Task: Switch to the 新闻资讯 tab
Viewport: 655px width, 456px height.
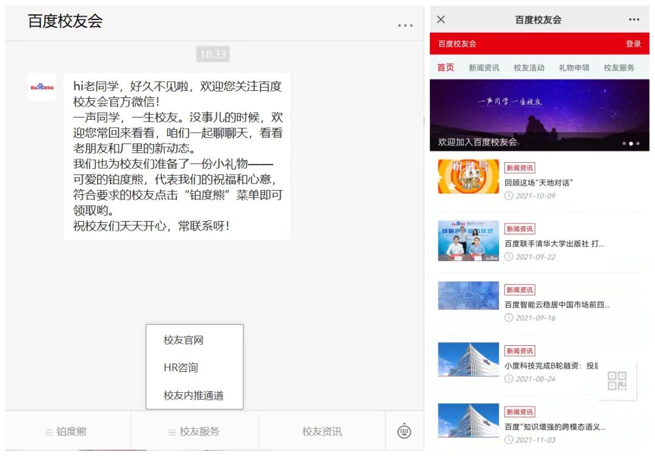Action: (484, 68)
